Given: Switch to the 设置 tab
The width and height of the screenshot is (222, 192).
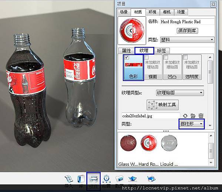Looking at the screenshot, I should point(181,12).
